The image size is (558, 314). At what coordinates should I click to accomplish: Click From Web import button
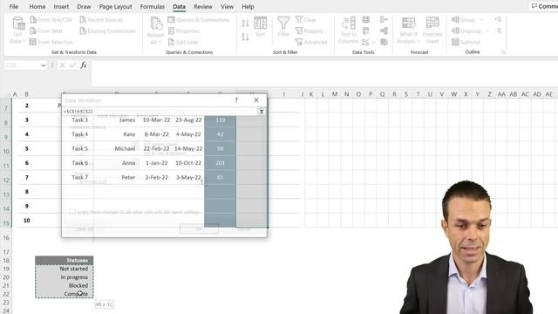pos(46,31)
